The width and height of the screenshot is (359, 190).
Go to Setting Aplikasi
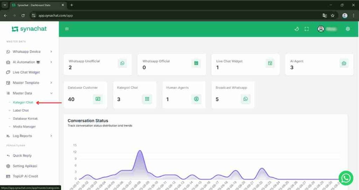coord(25,166)
